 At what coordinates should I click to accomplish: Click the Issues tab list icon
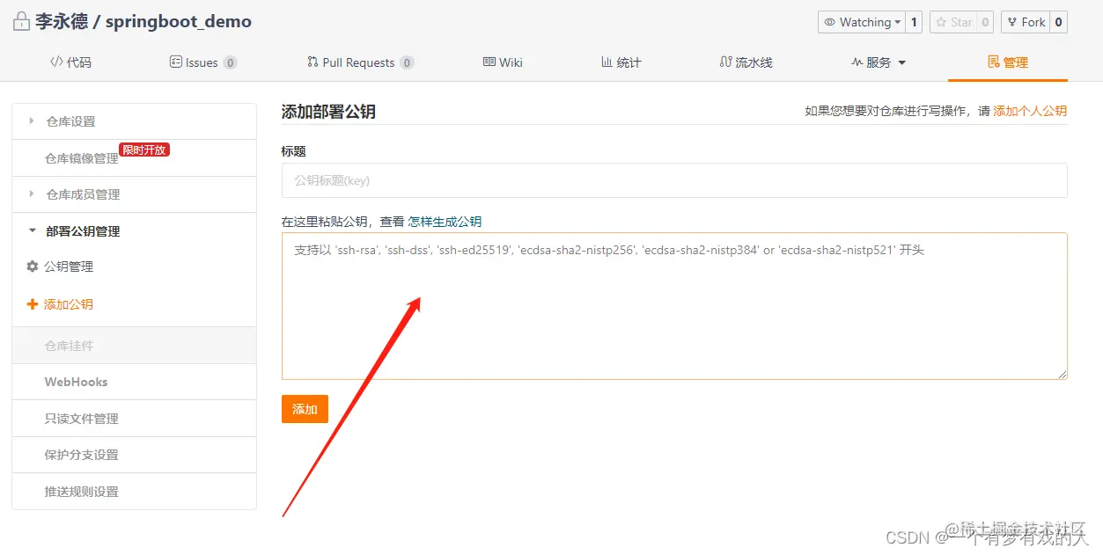point(175,62)
